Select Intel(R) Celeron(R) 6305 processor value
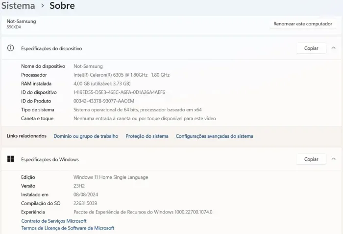Viewport: 343px width, 234px height. pyautogui.click(x=122, y=75)
